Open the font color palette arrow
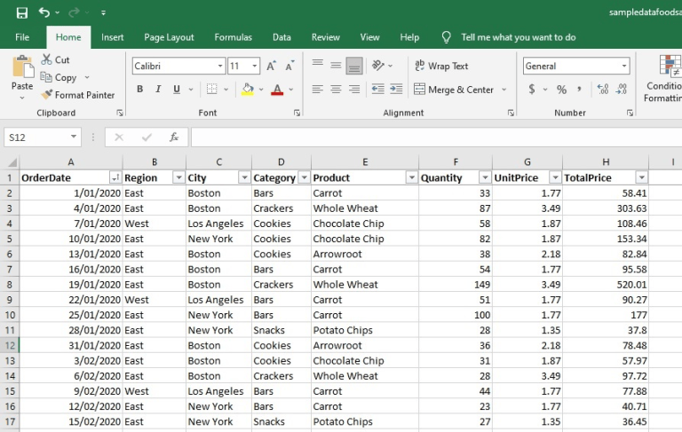The image size is (682, 432). (291, 90)
